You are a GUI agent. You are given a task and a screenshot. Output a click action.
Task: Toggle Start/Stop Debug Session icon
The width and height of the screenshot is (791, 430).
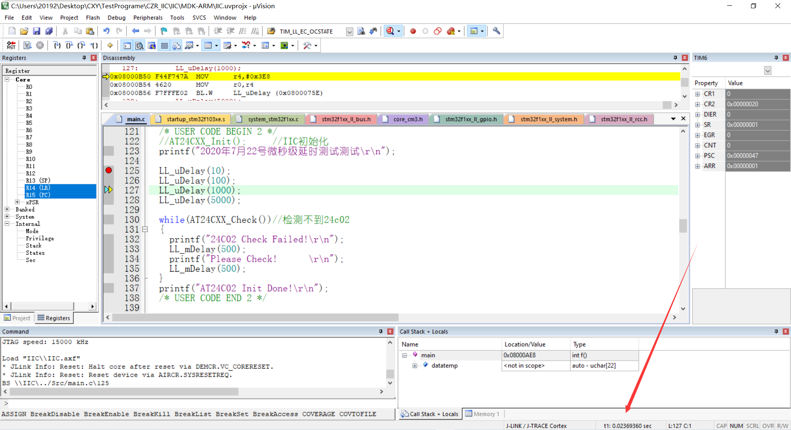(x=390, y=31)
